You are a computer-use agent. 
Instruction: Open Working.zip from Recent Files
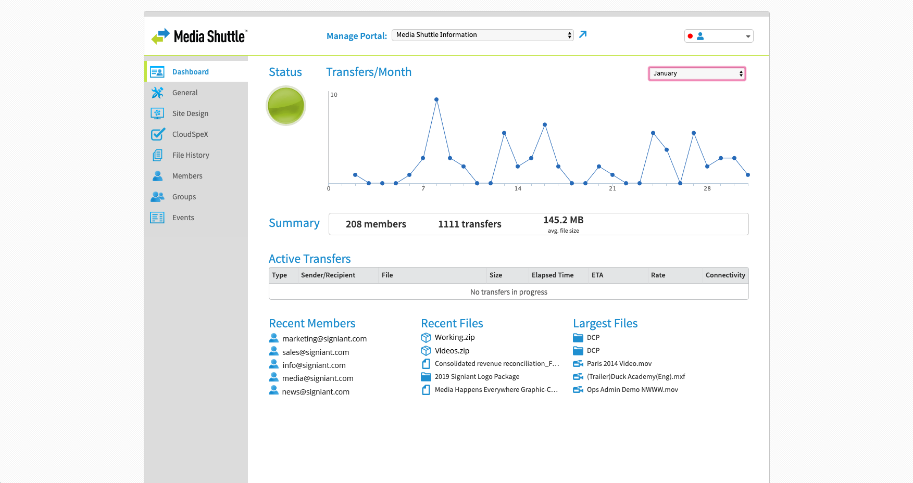coord(454,337)
